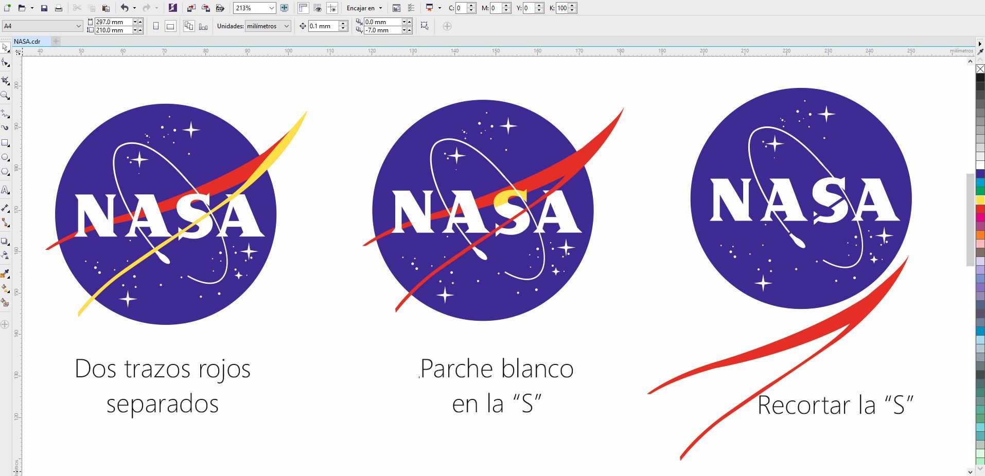Click the Import icon
The width and height of the screenshot is (985, 476).
tap(191, 8)
